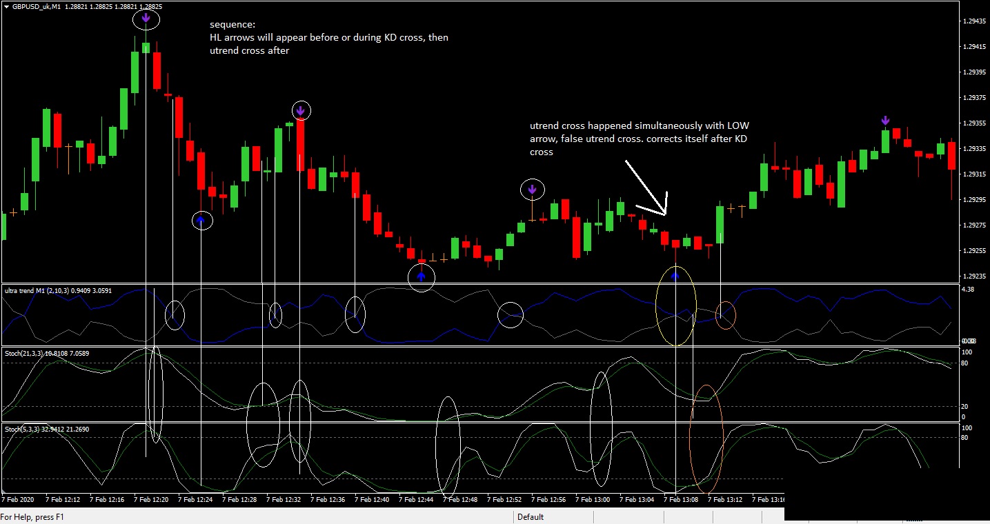The height and width of the screenshot is (524, 990).
Task: Click the 1.29355 price axis label
Action: pyautogui.click(x=973, y=123)
